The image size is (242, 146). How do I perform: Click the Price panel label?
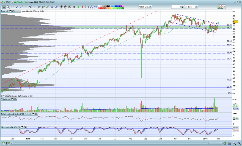(x=3, y=11)
